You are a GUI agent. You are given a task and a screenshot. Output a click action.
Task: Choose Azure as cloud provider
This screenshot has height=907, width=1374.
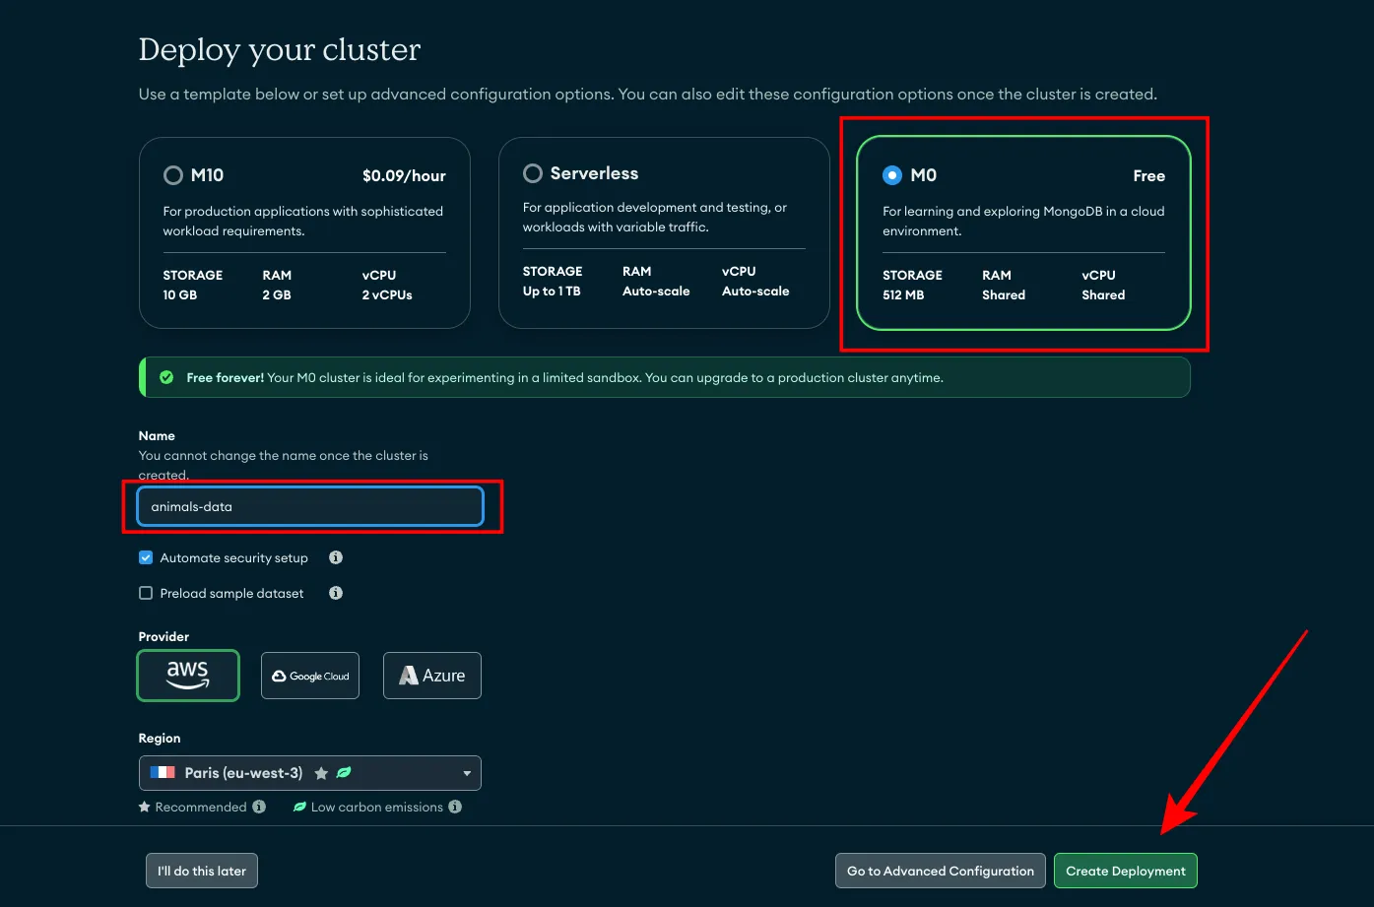tap(432, 676)
